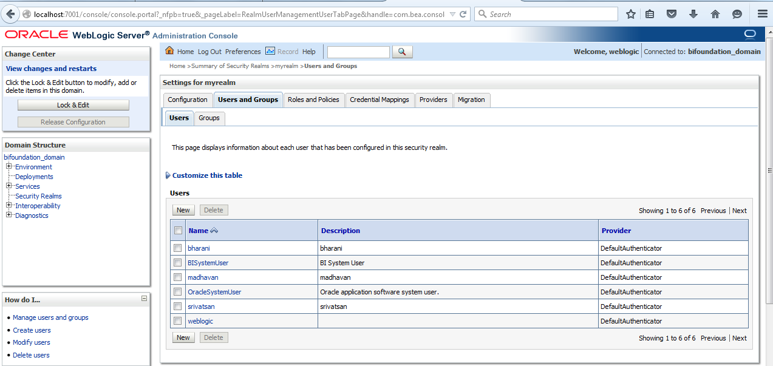Reload the page with the refresh icon
The width and height of the screenshot is (773, 366).
(463, 14)
